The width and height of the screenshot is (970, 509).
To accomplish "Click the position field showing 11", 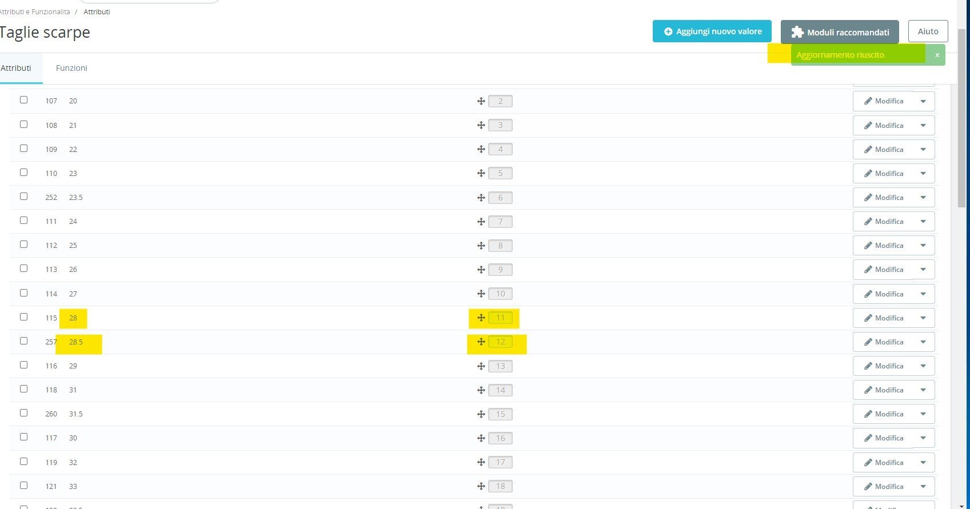I will pyautogui.click(x=501, y=318).
